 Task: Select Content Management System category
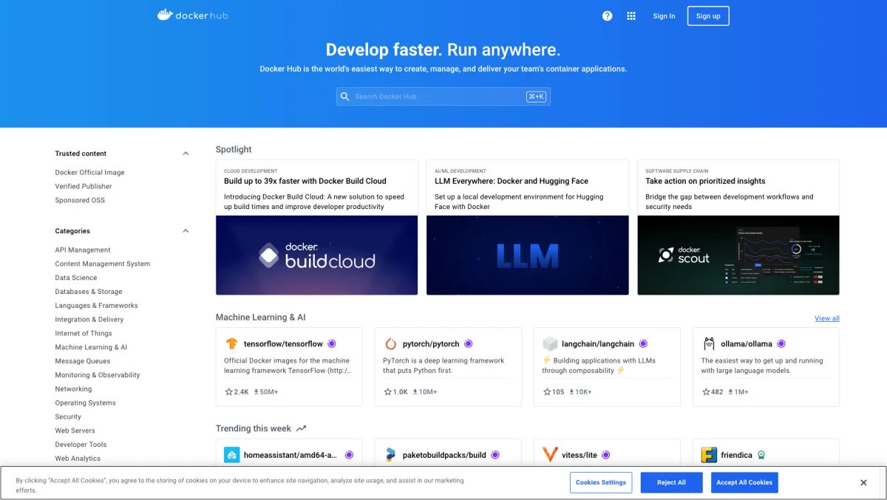pyautogui.click(x=102, y=264)
